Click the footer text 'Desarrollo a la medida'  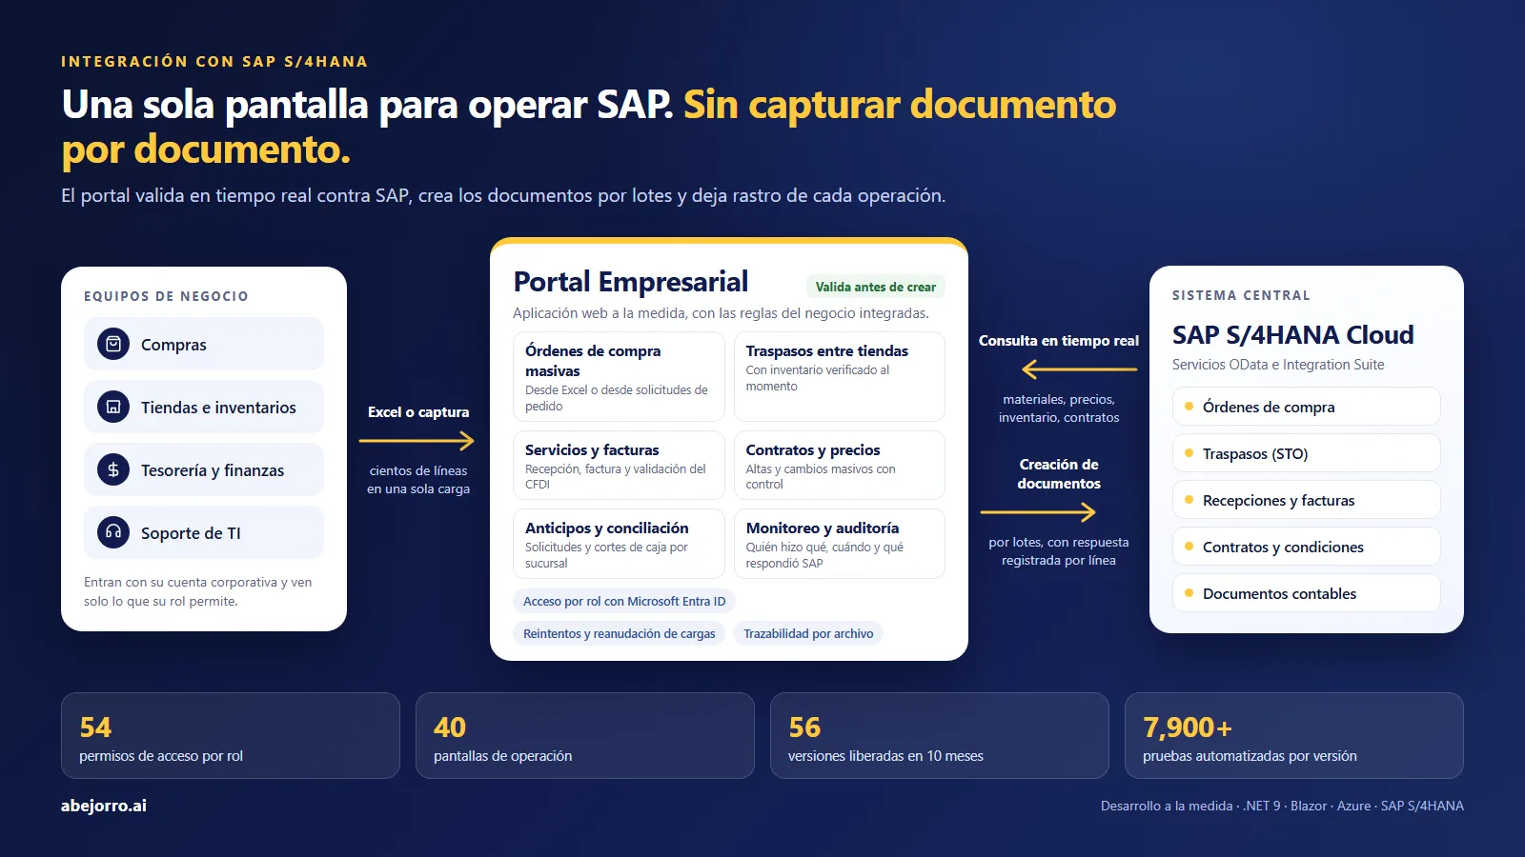(x=1167, y=806)
